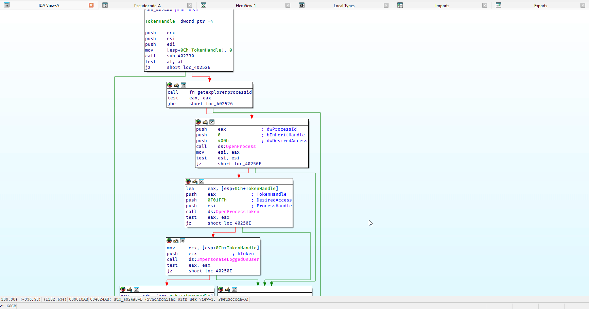Viewport: 589px width, 309px height.
Task: Click the graph icon on the cut-off node under the red arrow
Action: tap(136, 289)
